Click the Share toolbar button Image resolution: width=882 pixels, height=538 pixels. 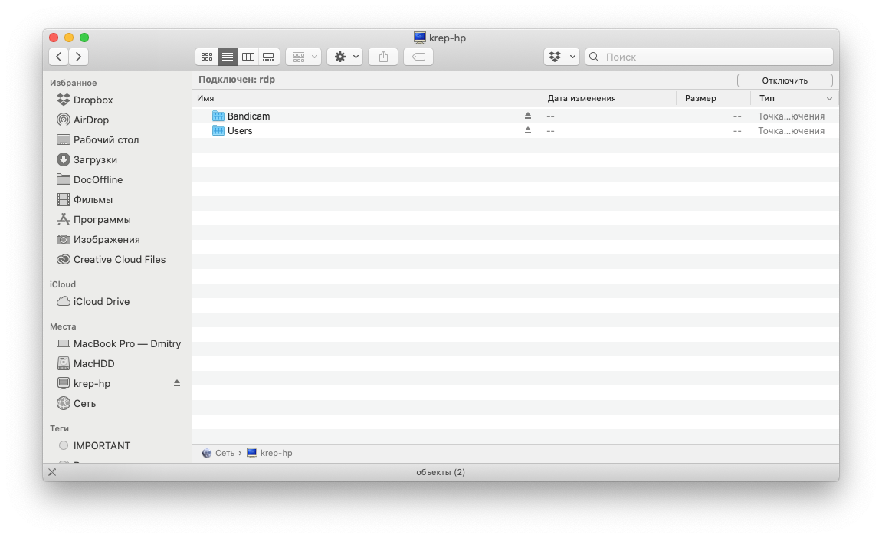pos(383,57)
